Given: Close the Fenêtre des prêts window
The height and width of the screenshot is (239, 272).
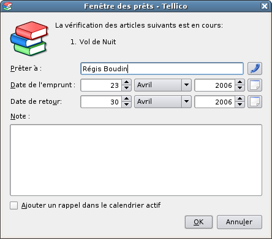Looking at the screenshot, I should click(x=265, y=6).
